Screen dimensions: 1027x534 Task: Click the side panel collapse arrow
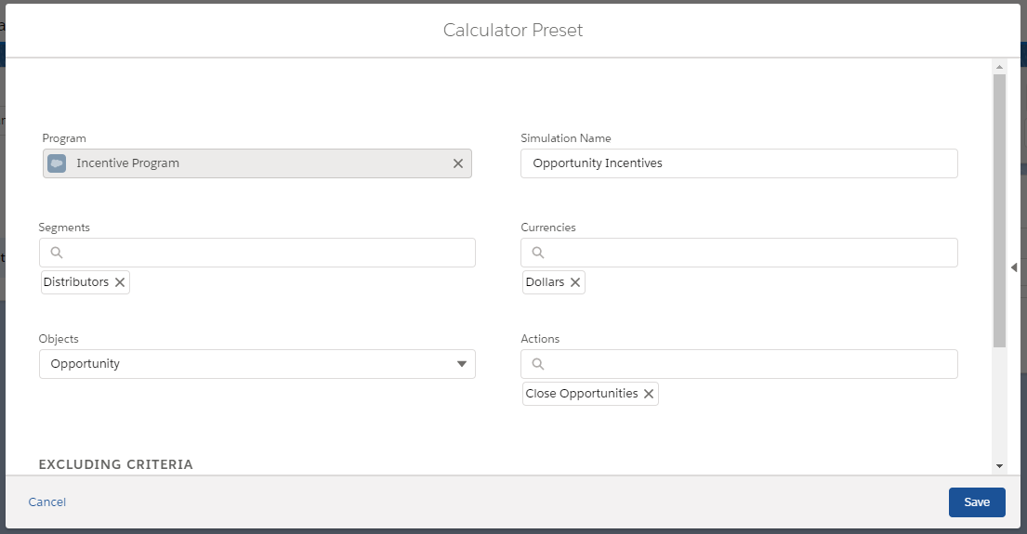pyautogui.click(x=1014, y=267)
